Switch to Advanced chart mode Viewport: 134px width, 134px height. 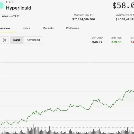point(33,40)
